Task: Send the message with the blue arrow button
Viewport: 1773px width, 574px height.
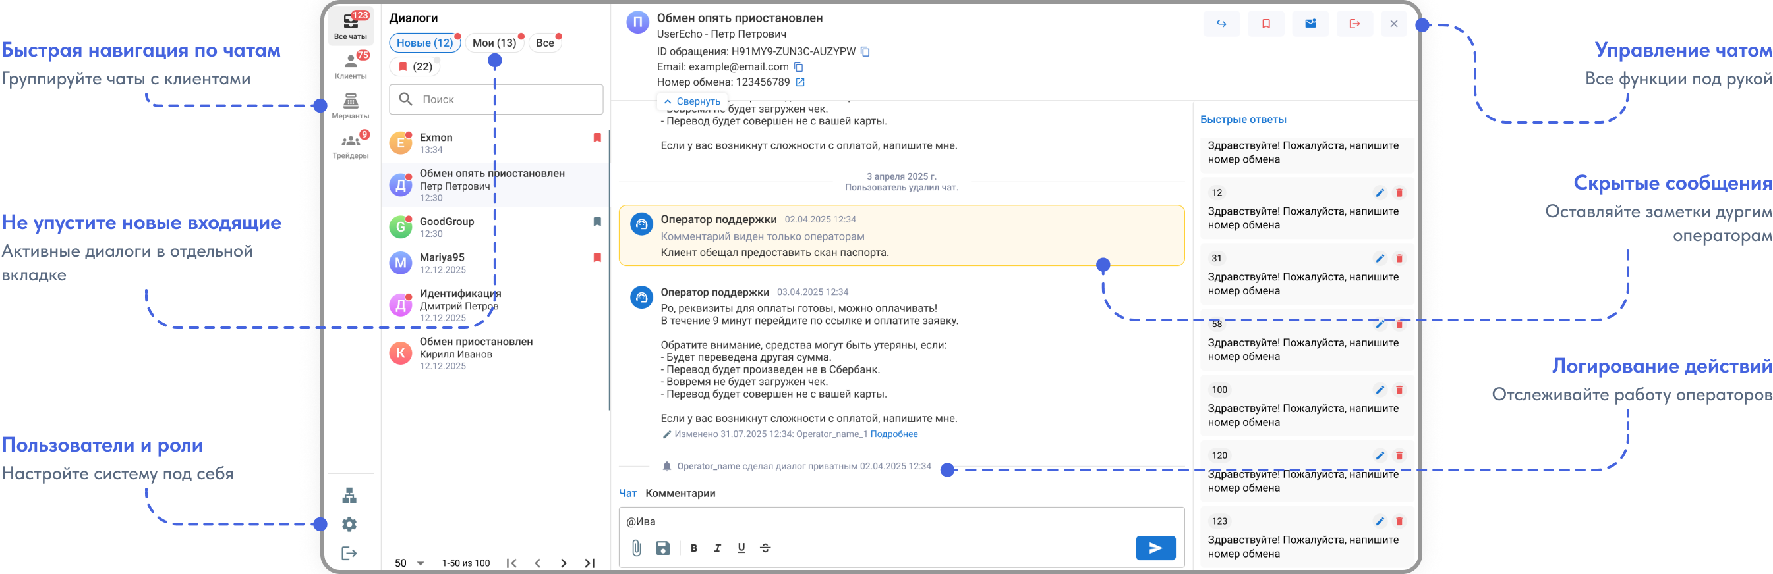Action: 1155,548
